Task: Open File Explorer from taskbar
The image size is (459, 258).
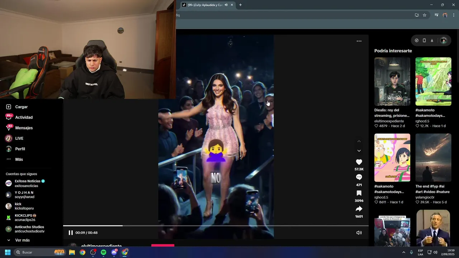Action: [x=72, y=252]
